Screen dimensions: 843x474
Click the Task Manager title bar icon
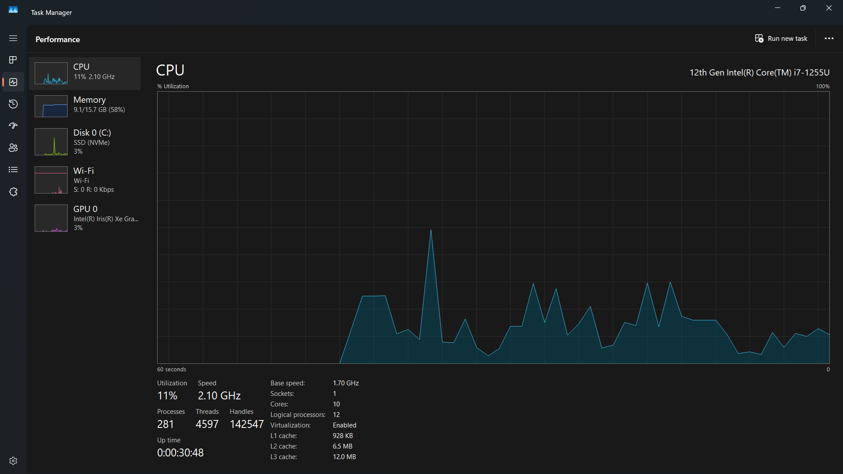pos(13,10)
